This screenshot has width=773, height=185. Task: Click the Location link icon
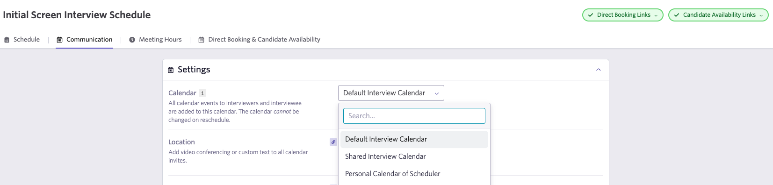333,142
